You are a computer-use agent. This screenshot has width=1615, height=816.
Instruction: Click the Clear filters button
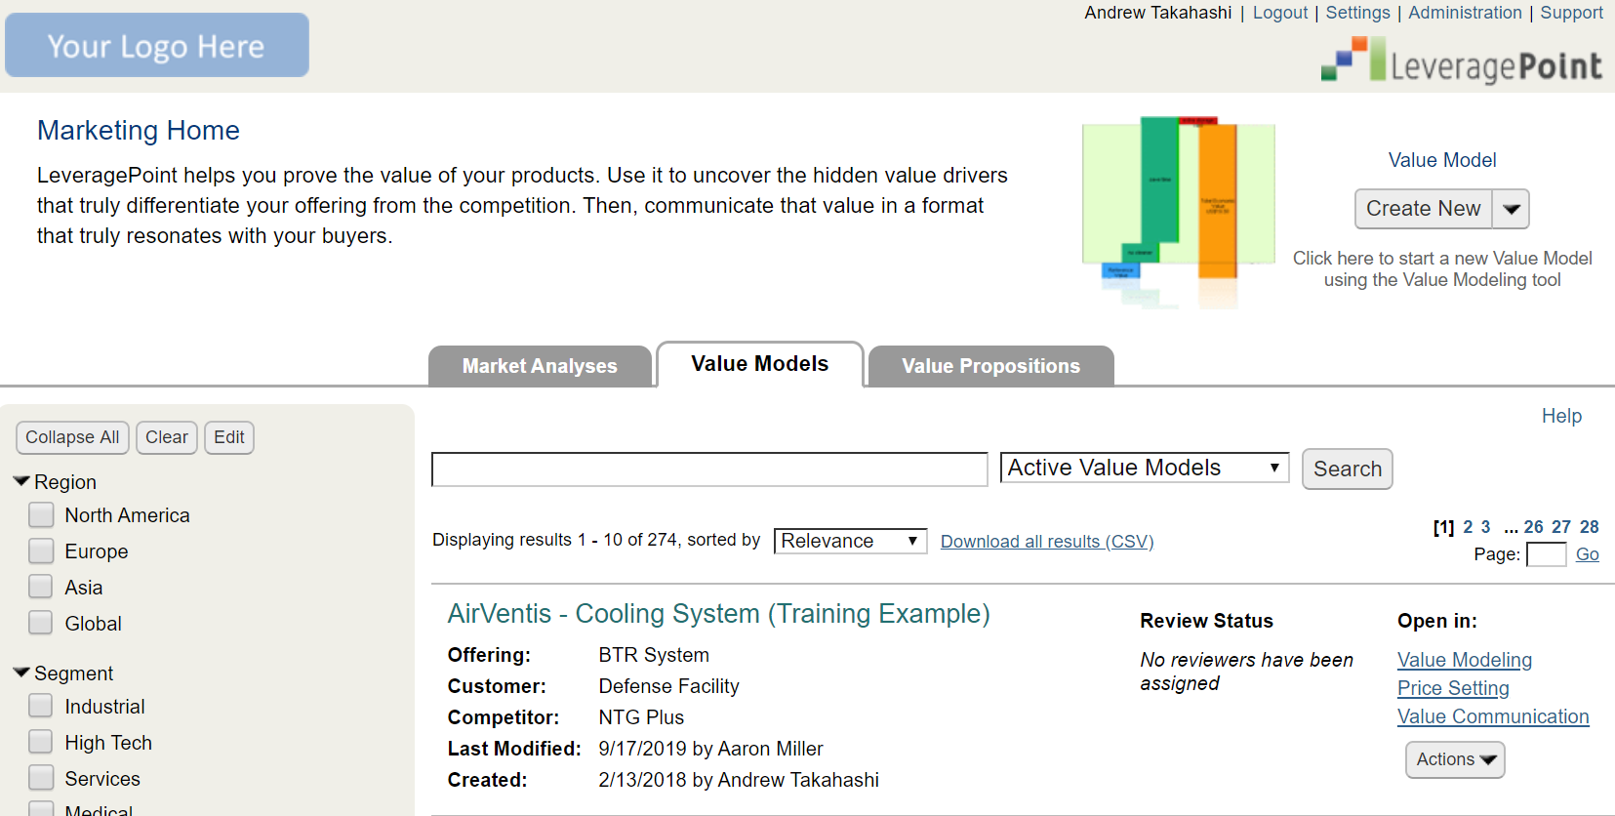coord(167,437)
